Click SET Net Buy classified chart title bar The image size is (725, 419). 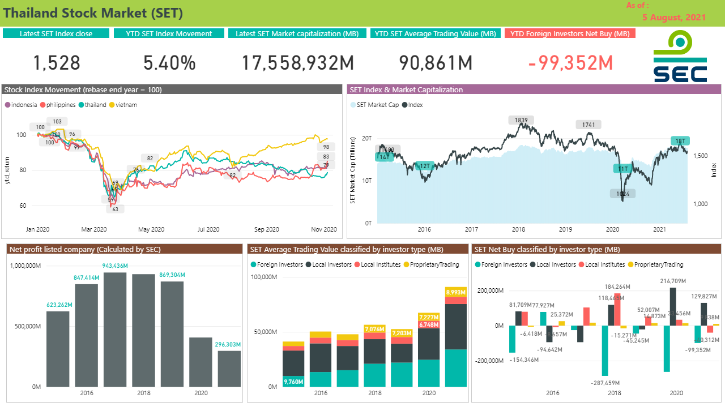(x=596, y=249)
